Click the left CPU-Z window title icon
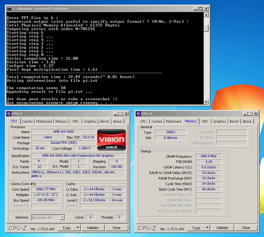 coord(9,114)
